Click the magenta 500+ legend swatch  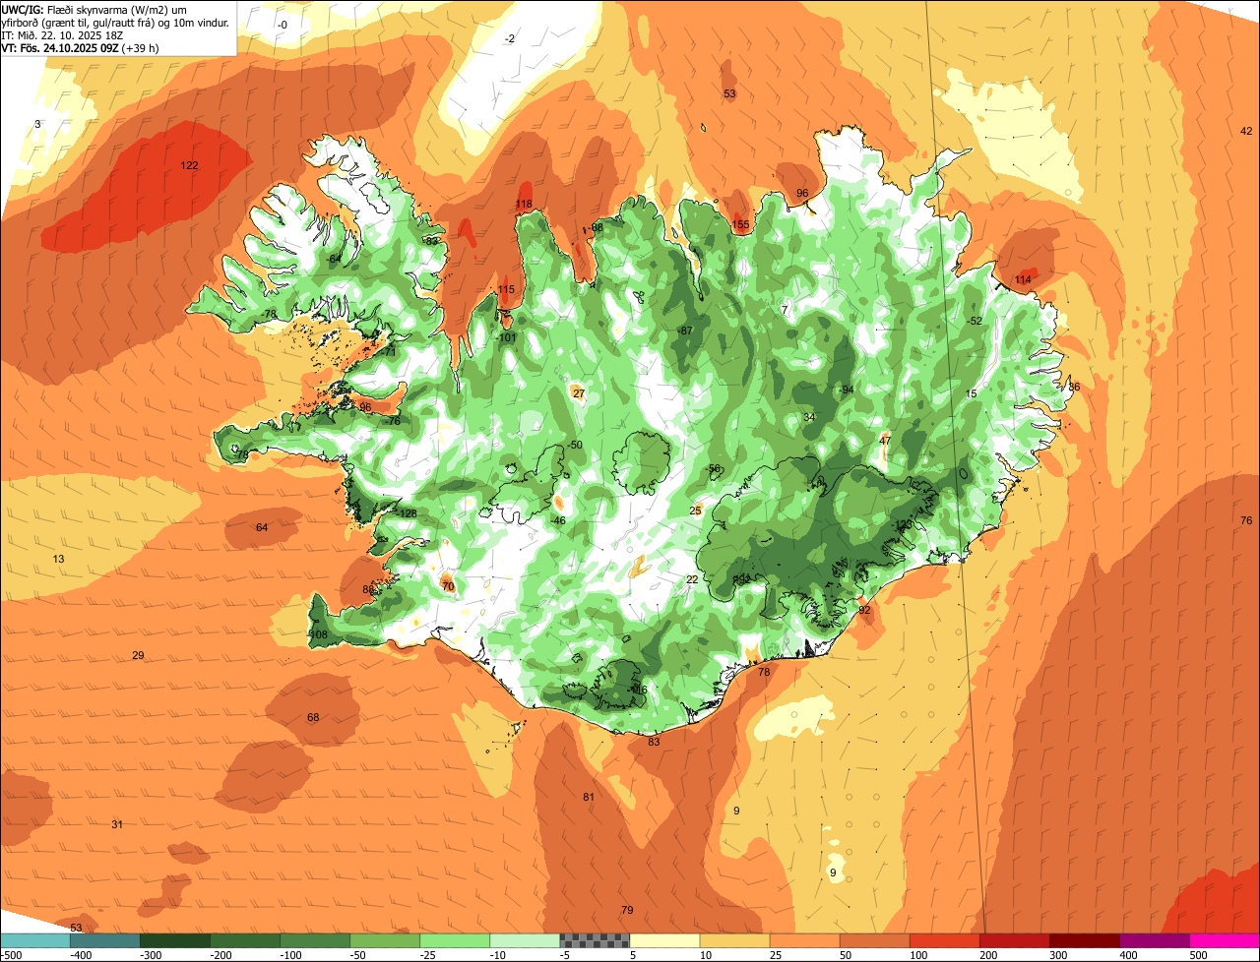point(1225,939)
